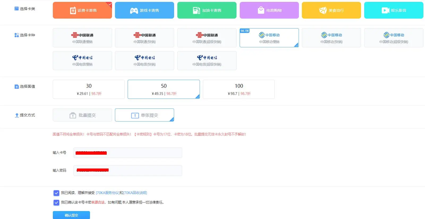Choose 中国移动(超级快销) card type
Viewport: 425px width, 219px height.
[394, 38]
